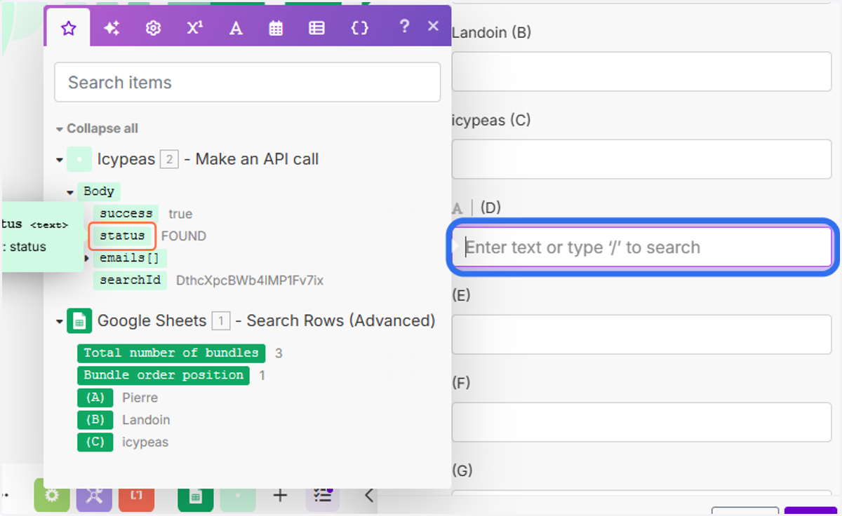
Task: Click the help question mark icon
Action: 403,27
